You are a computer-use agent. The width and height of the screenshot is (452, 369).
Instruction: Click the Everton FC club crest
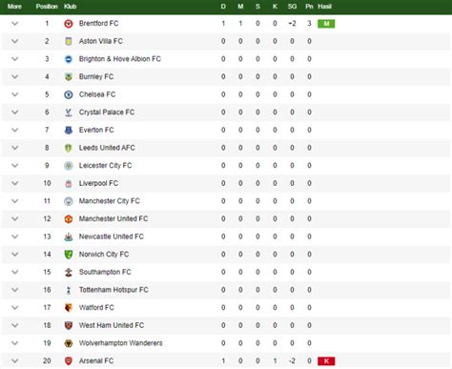pos(69,130)
